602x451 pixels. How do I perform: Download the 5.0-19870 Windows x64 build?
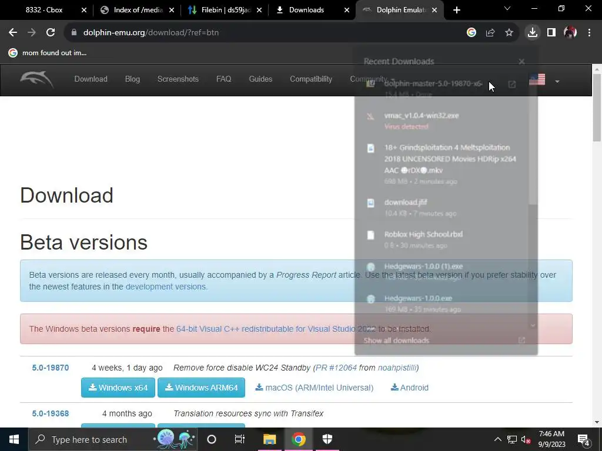click(118, 388)
